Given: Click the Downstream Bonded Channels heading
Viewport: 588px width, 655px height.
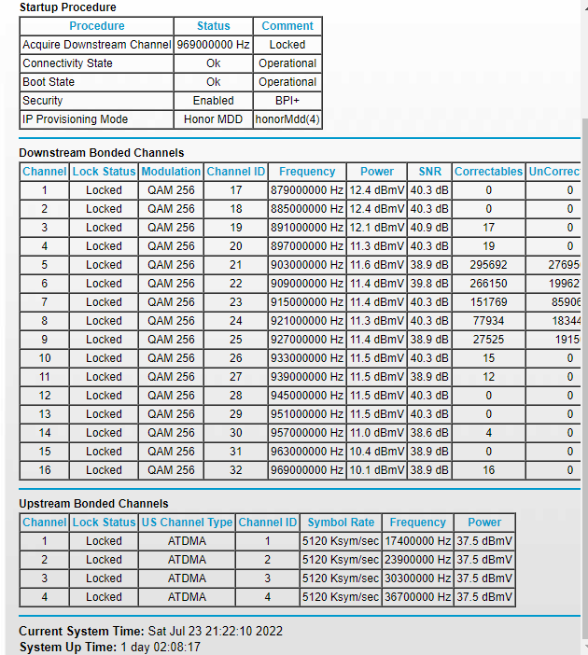Looking at the screenshot, I should (x=102, y=153).
